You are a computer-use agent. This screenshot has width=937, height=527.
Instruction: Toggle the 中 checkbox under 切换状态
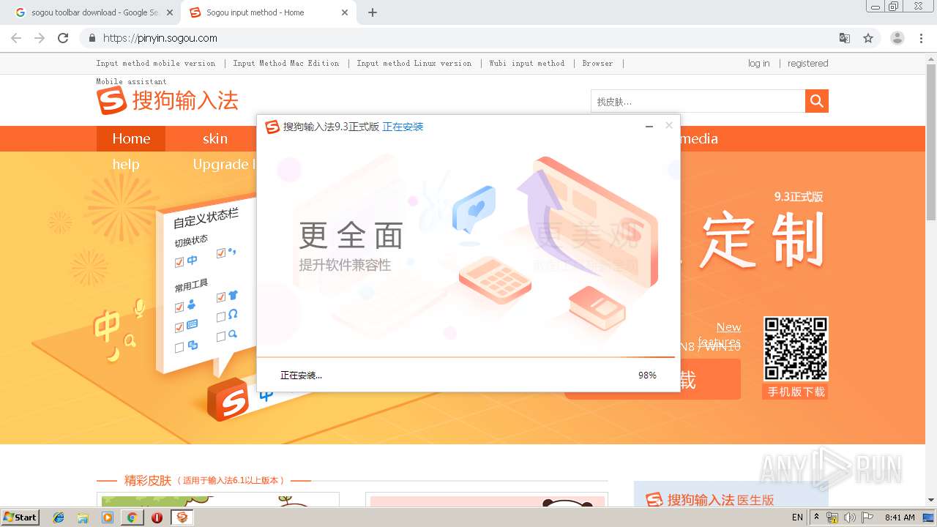tap(179, 262)
